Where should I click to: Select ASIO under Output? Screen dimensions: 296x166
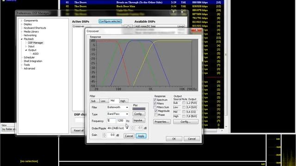36,53
